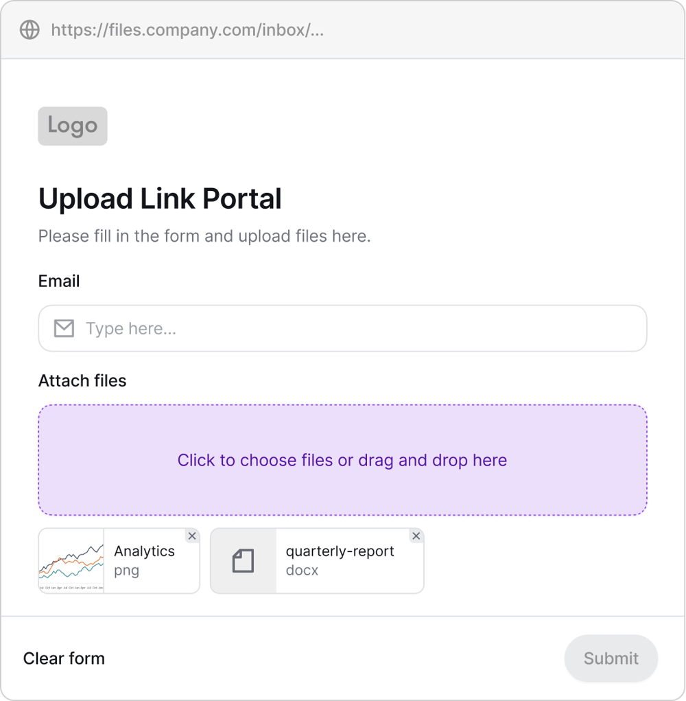Open the file chooser via the drop area text
This screenshot has width=686, height=701.
click(x=343, y=460)
